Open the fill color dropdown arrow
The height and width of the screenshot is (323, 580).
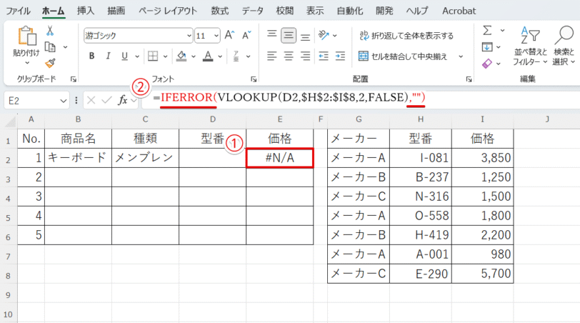pyautogui.click(x=194, y=56)
